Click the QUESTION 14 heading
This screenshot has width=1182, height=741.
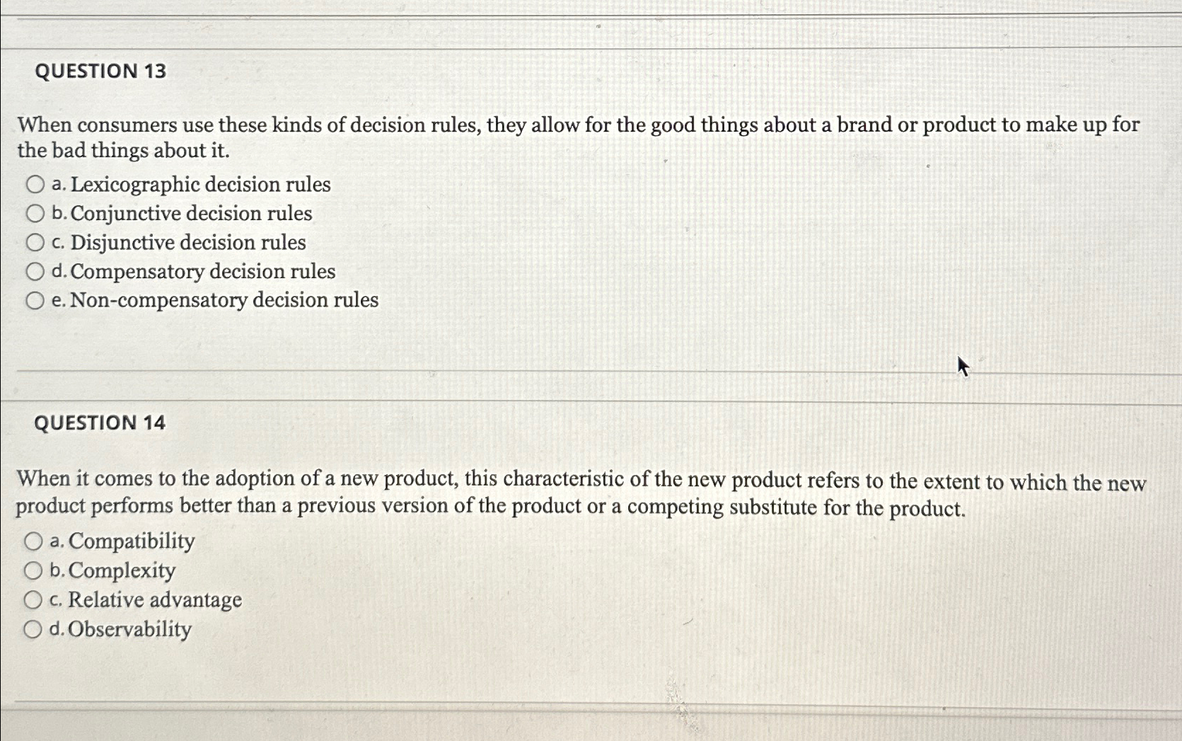tap(101, 423)
